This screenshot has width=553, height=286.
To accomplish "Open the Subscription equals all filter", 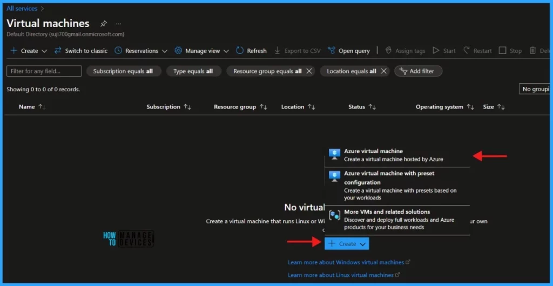I will point(123,71).
